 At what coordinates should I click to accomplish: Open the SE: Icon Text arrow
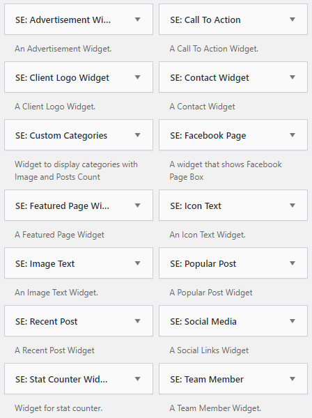tap(292, 206)
